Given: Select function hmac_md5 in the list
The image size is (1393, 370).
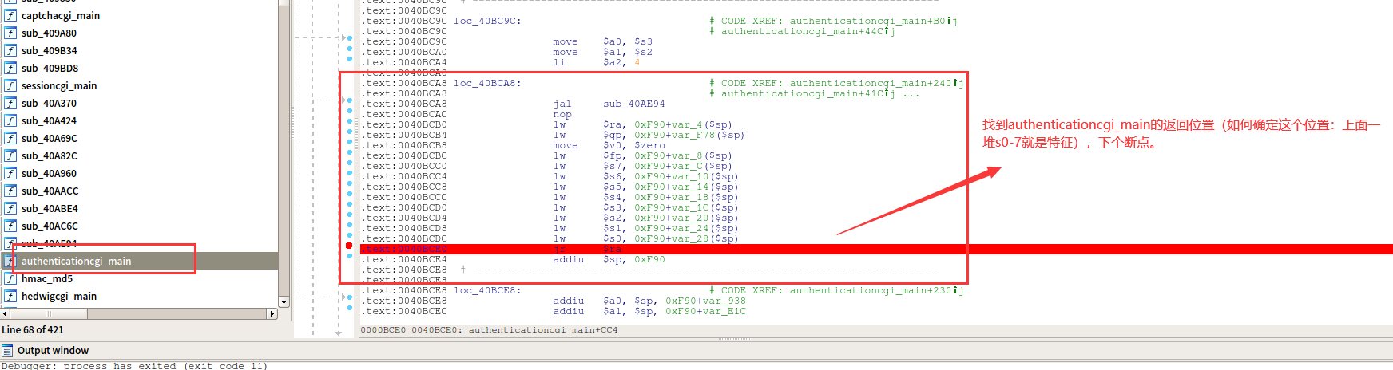Looking at the screenshot, I should pyautogui.click(x=47, y=278).
